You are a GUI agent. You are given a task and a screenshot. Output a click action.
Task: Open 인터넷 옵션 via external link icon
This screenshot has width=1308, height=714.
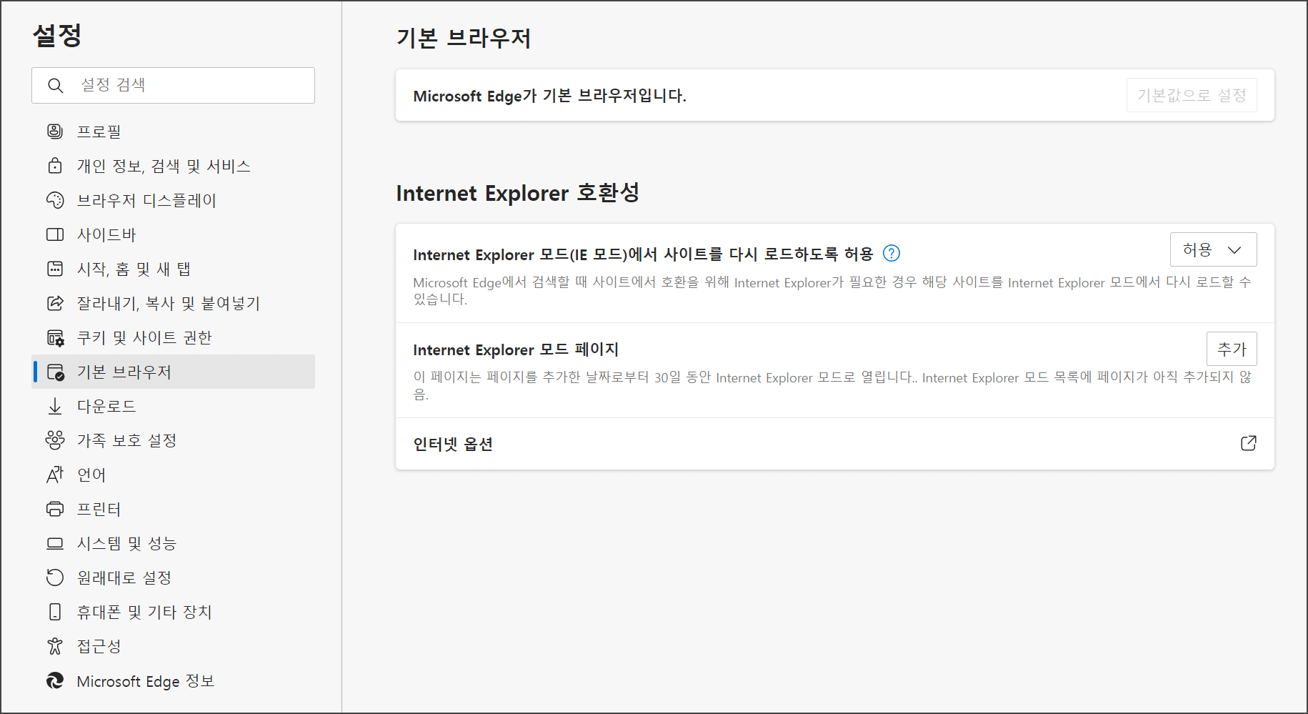coord(1248,443)
